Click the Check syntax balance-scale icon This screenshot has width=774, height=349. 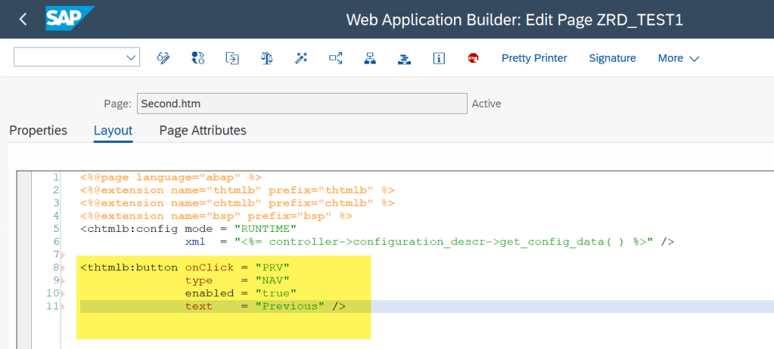pyautogui.click(x=266, y=58)
